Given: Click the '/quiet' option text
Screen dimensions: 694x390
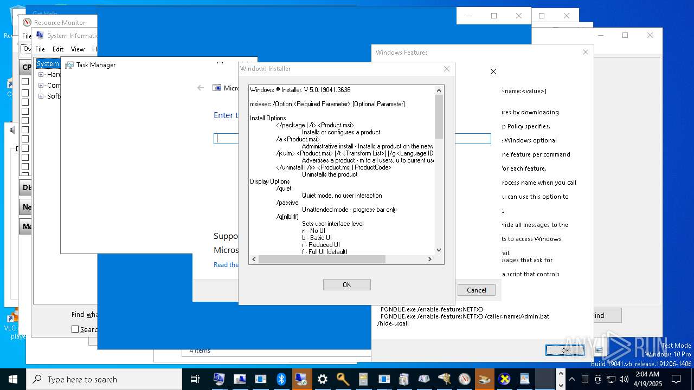Looking at the screenshot, I should click(x=284, y=188).
